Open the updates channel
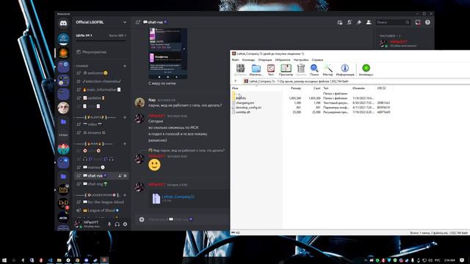This screenshot has width=470, height=264. 101,98
